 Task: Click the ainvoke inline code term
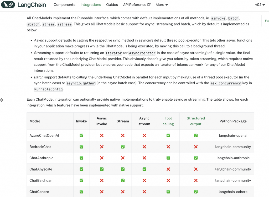click(218, 18)
